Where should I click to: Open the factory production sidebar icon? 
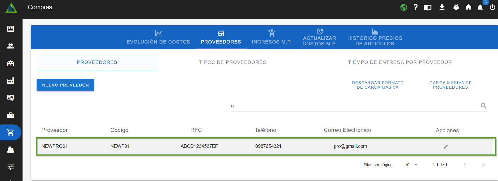coord(11,81)
